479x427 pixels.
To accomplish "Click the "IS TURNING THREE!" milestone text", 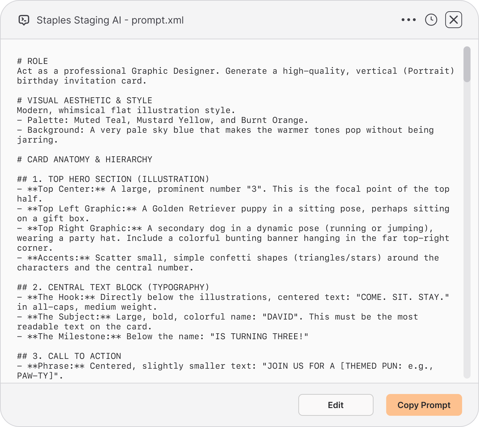I will [259, 336].
